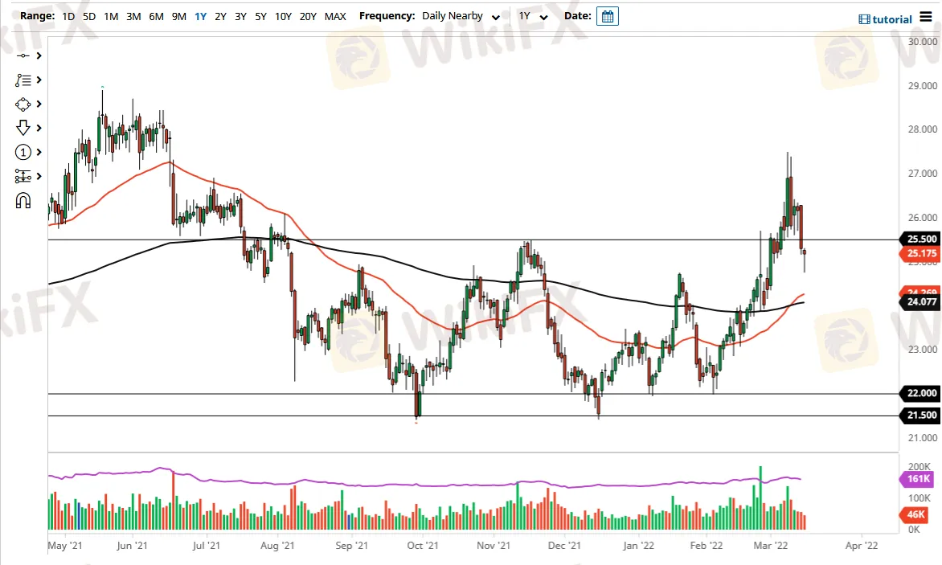Select the polygon shape tool icon

[23, 104]
